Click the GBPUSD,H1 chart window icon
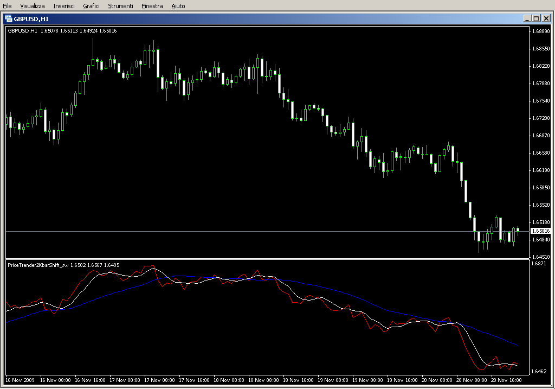Screen dimensions: 555x389 9,18
